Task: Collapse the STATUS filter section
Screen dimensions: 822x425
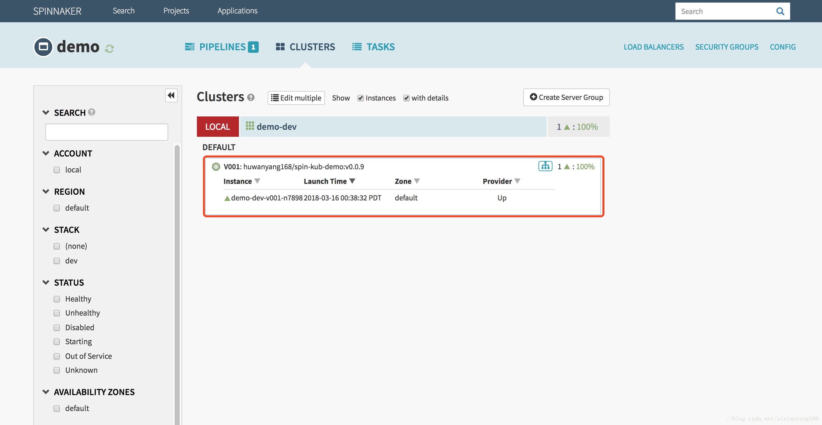Action: (46, 282)
